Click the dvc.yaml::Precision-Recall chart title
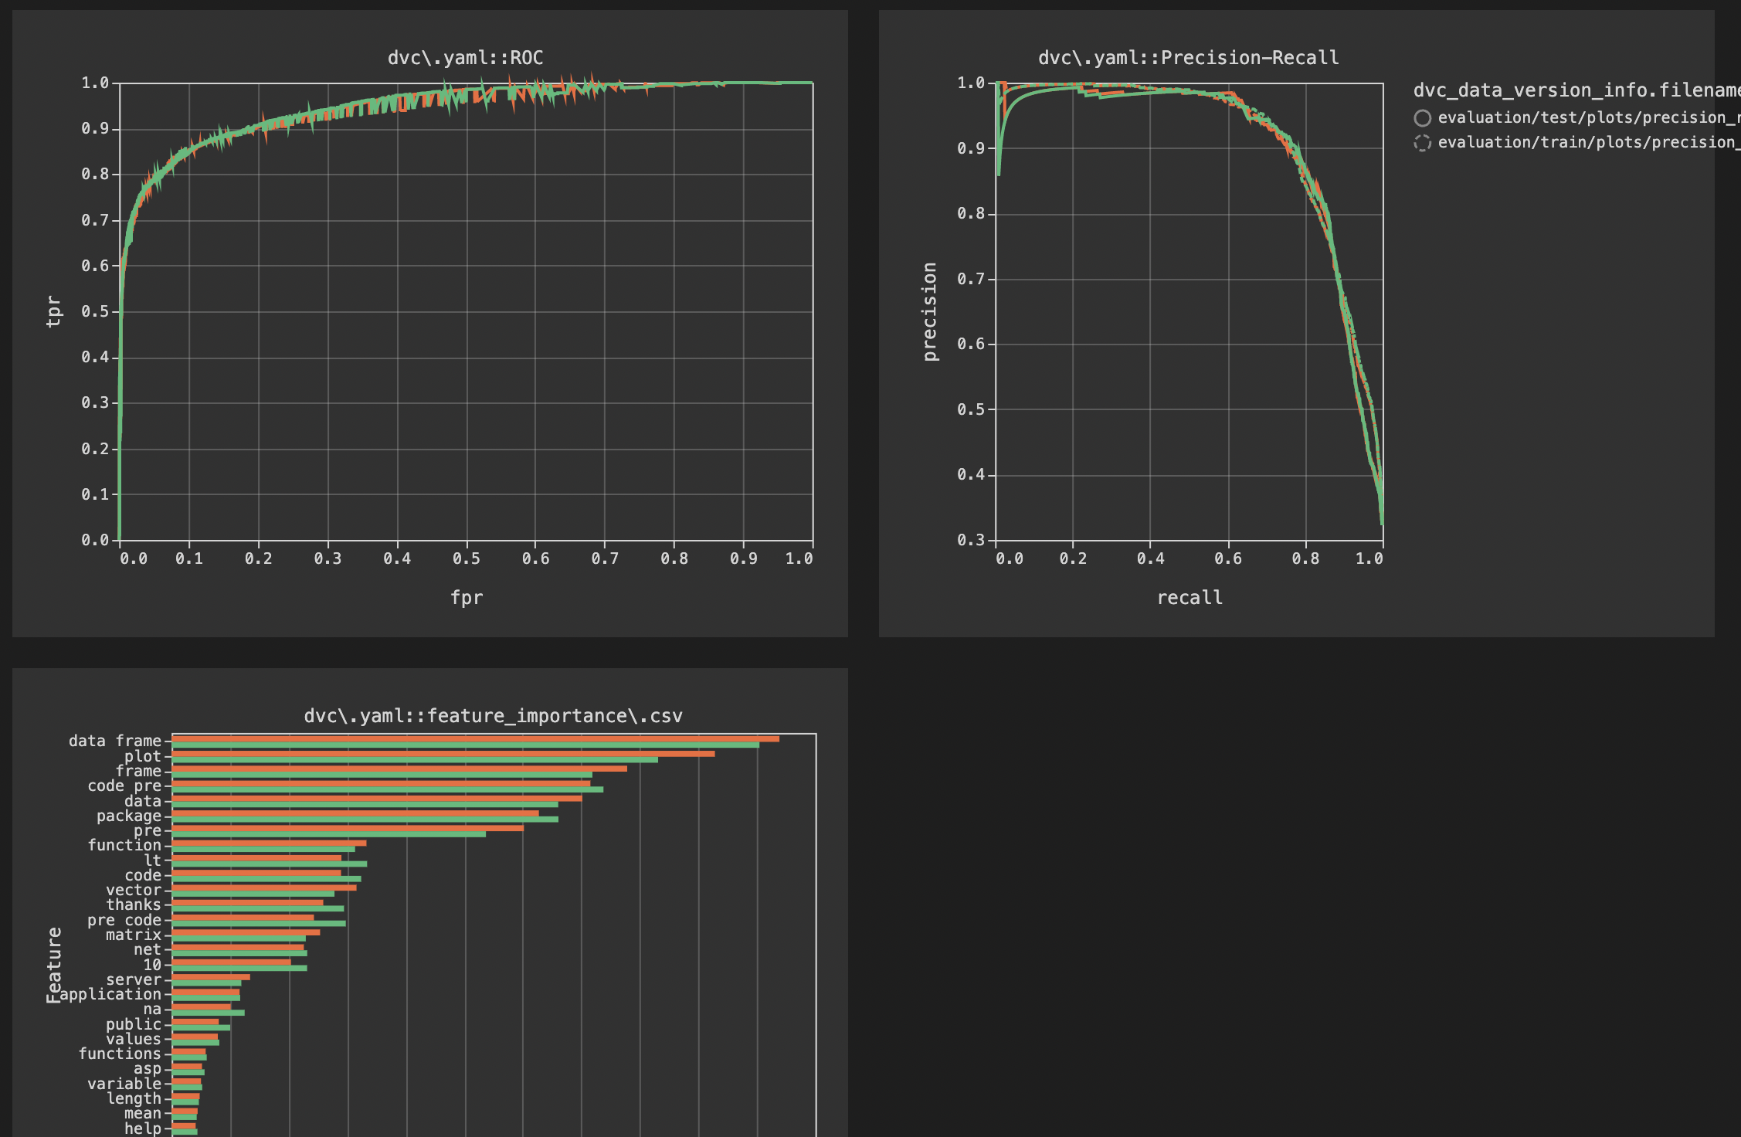Viewport: 1741px width, 1137px height. pos(1188,58)
